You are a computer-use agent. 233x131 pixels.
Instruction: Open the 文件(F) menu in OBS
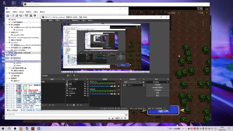click(x=44, y=20)
